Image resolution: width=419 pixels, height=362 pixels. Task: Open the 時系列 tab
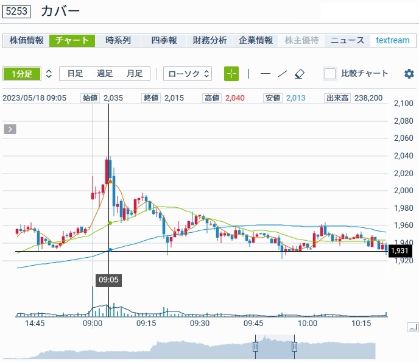[x=118, y=40]
